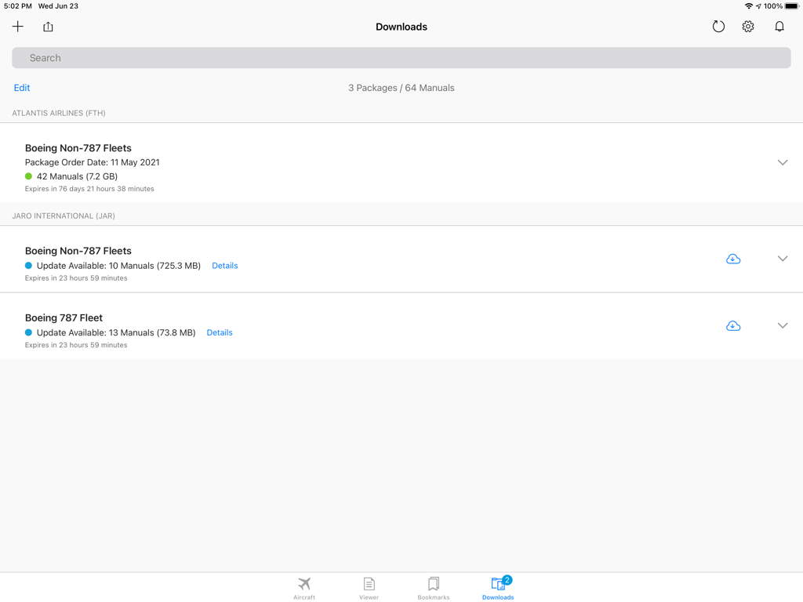Download the Boeing 787 Fleet update
This screenshot has height=602, width=803.
(733, 325)
